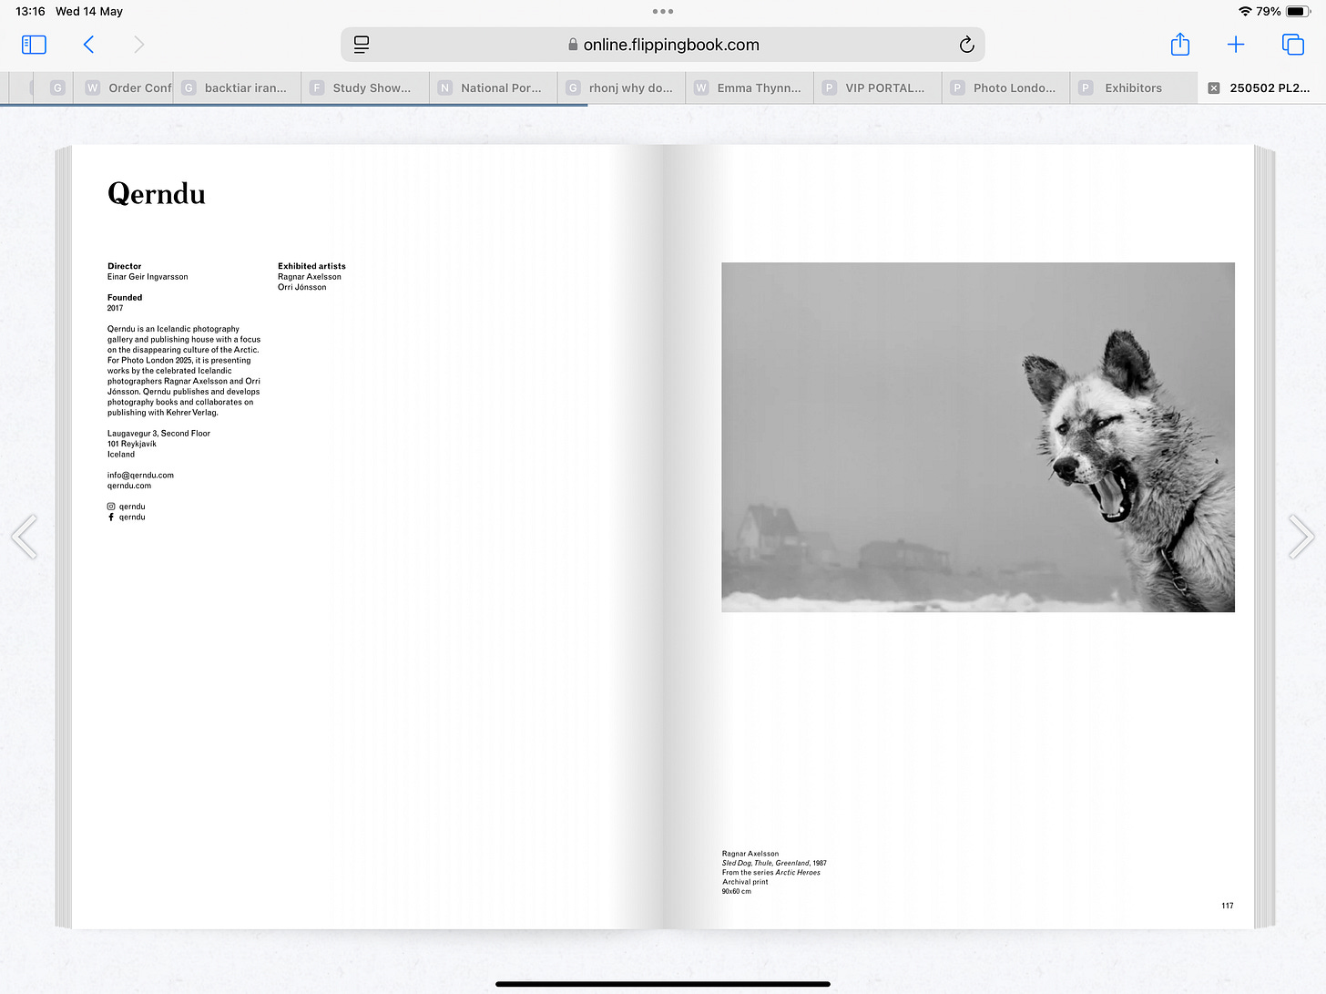Tap the Wi-Fi status icon
Screen dimensions: 1326x994
pyautogui.click(x=1245, y=11)
